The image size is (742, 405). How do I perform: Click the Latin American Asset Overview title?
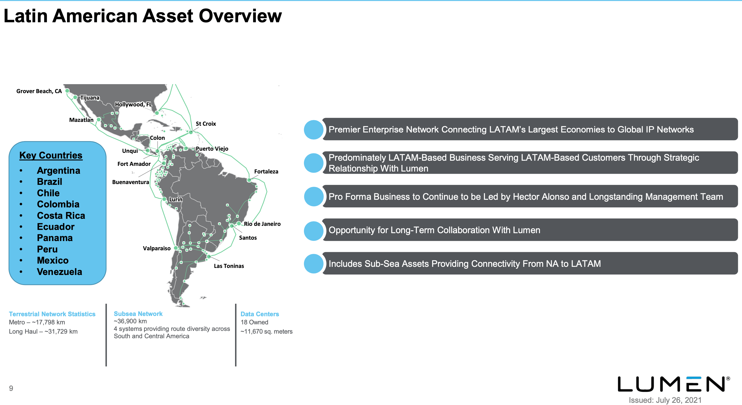click(142, 15)
